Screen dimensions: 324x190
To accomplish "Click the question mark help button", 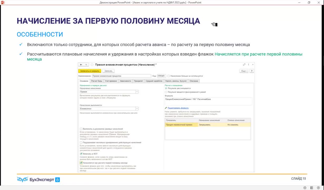I will (x=252, y=71).
